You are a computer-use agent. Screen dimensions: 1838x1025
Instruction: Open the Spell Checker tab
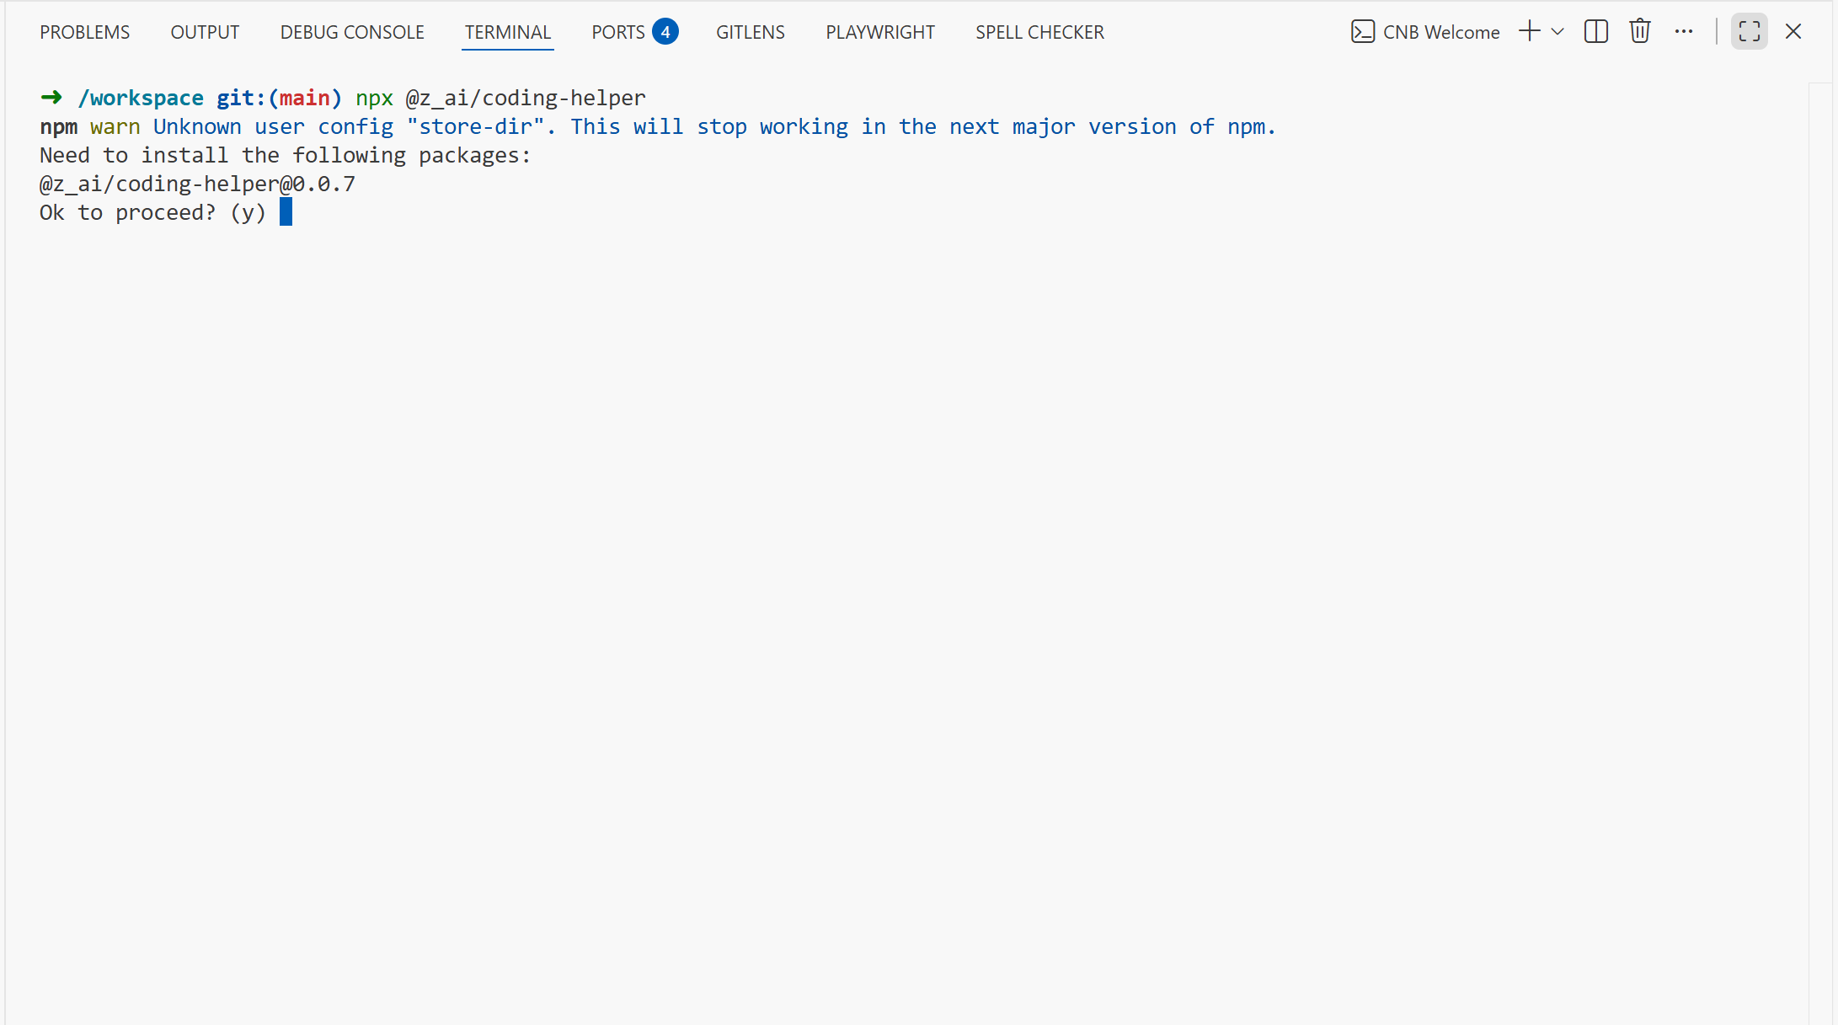[1039, 32]
